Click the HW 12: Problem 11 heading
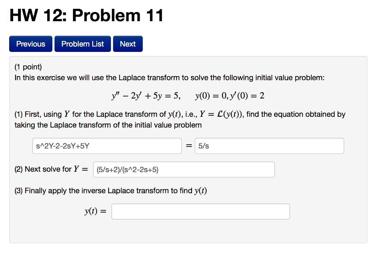Viewport: 375px width, 254px height. click(x=86, y=15)
